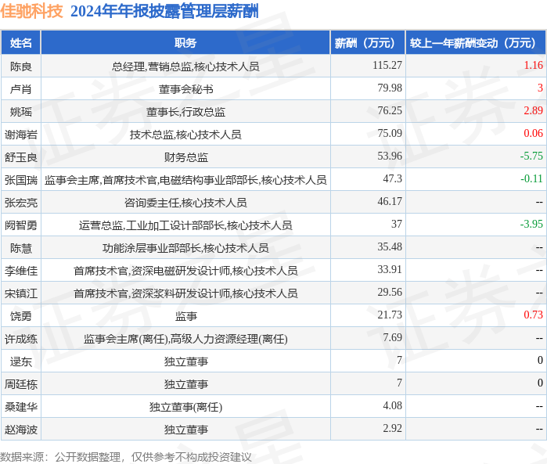Click the green change value -5.75
This screenshot has height=464, width=547.
pyautogui.click(x=531, y=156)
